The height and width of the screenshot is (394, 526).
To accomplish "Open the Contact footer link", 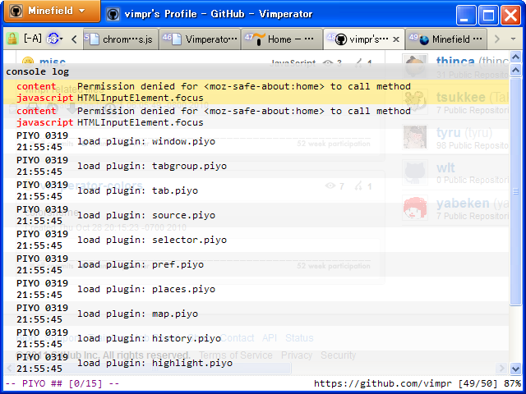I will tap(238, 337).
